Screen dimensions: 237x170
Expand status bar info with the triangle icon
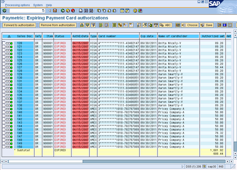[182, 166]
